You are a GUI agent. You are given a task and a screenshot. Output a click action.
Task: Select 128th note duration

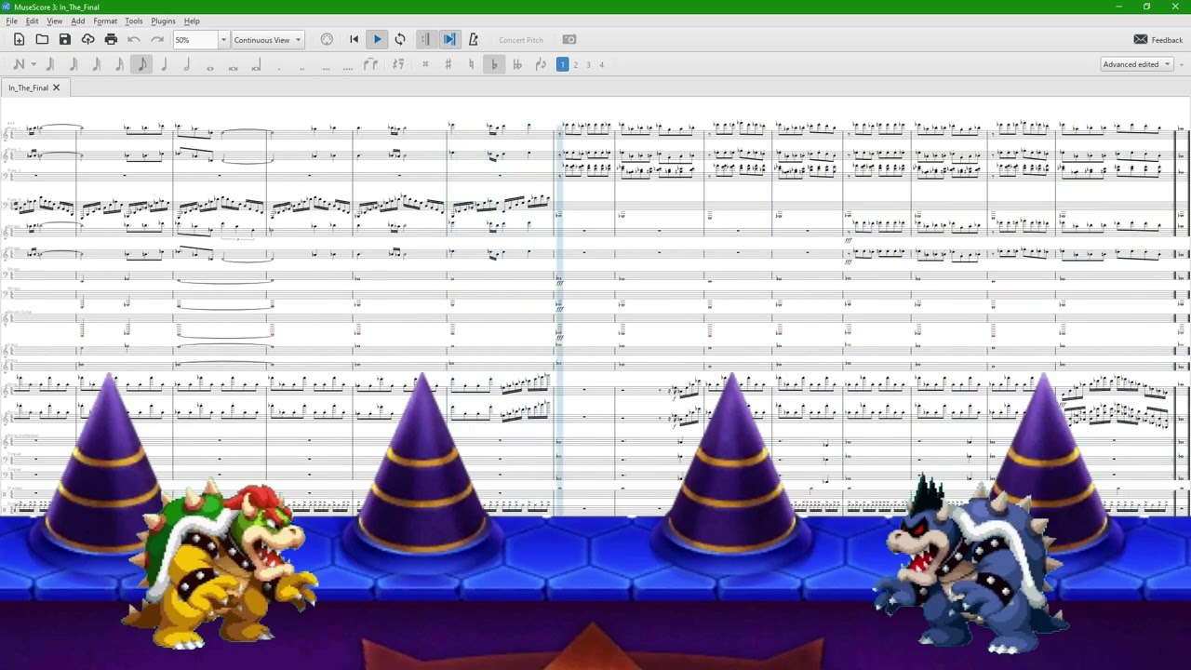click(x=50, y=64)
